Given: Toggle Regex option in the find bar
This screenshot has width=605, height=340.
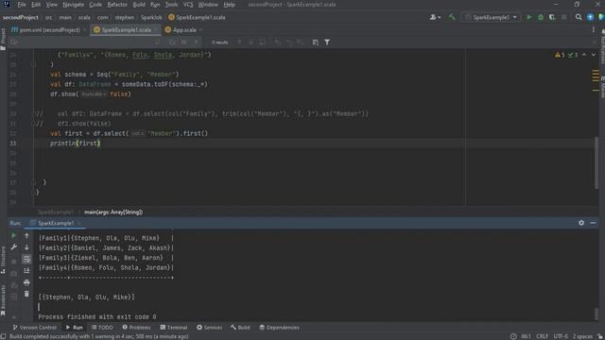Looking at the screenshot, I should 196,42.
